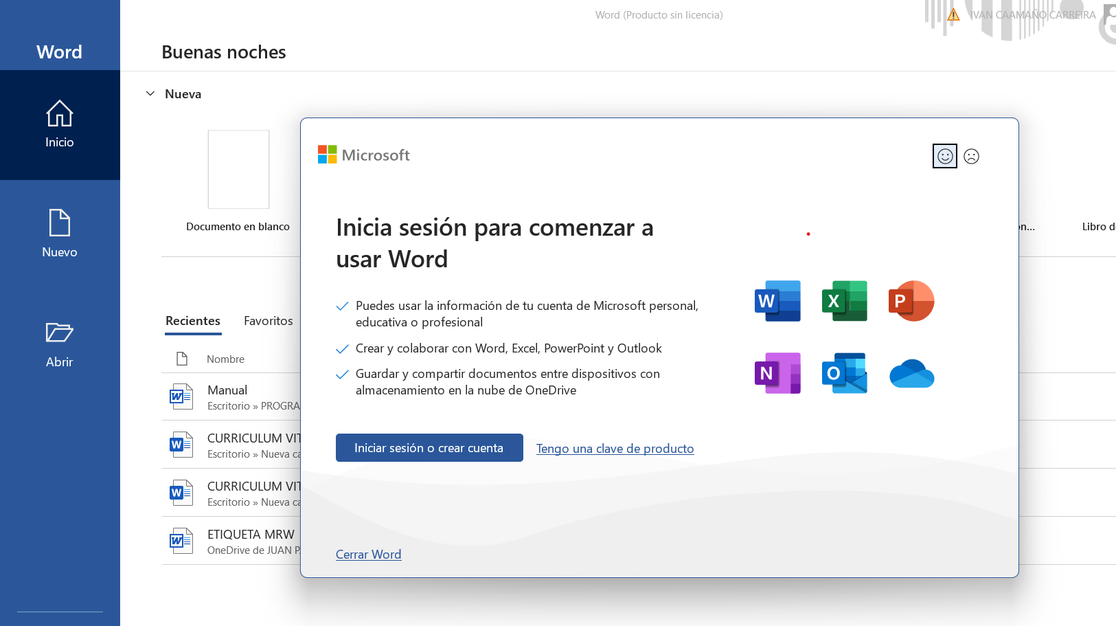The width and height of the screenshot is (1116, 626).
Task: Click the ETIQUETA MRW document file icon
Action: (x=181, y=541)
